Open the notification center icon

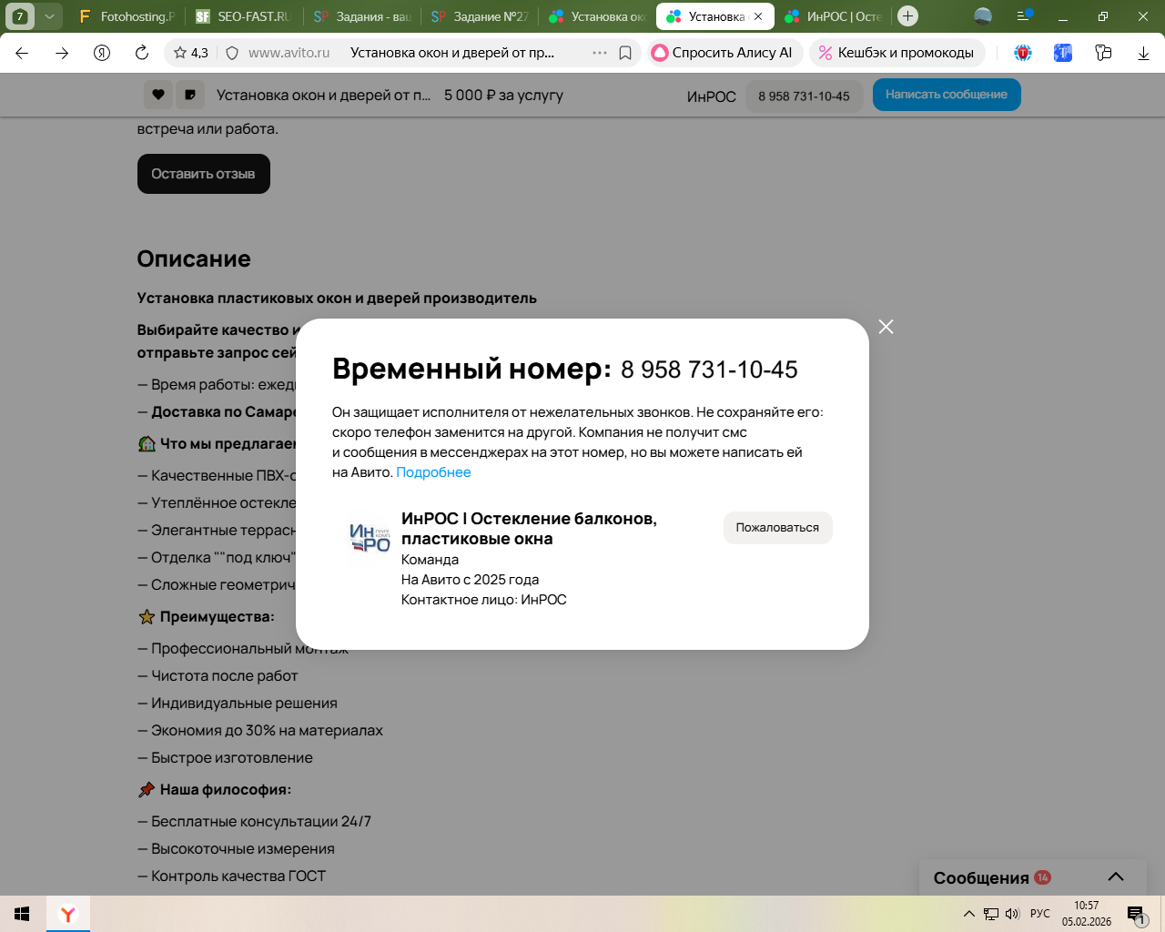tap(1137, 915)
